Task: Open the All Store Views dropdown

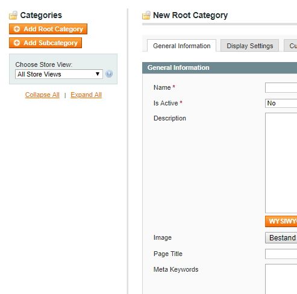Action: 59,74
